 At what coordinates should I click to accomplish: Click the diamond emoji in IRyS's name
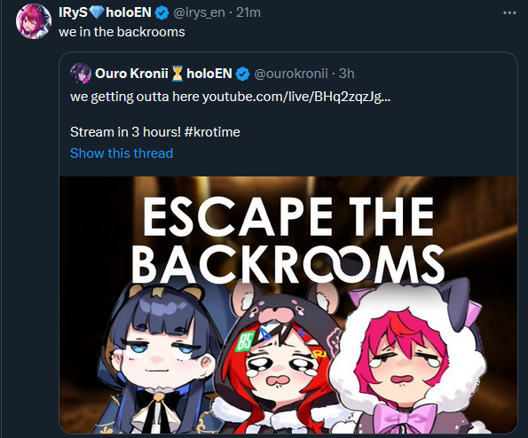pyautogui.click(x=97, y=12)
